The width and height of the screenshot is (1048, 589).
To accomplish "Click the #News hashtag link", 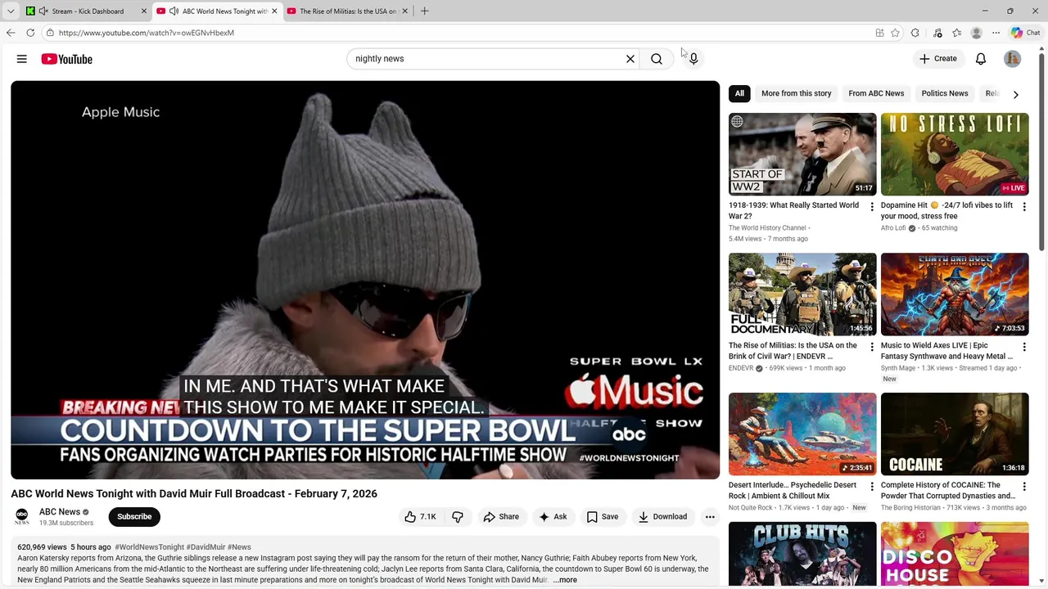I will (239, 547).
